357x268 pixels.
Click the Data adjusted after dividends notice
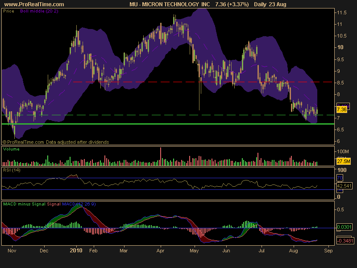tap(77, 142)
